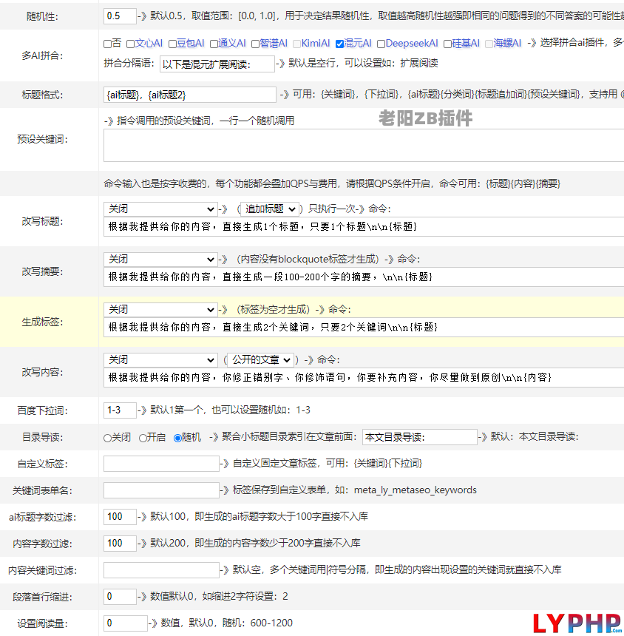This screenshot has width=624, height=636.
Task: Expand the 生成标签 status dropdown
Action: (x=160, y=309)
